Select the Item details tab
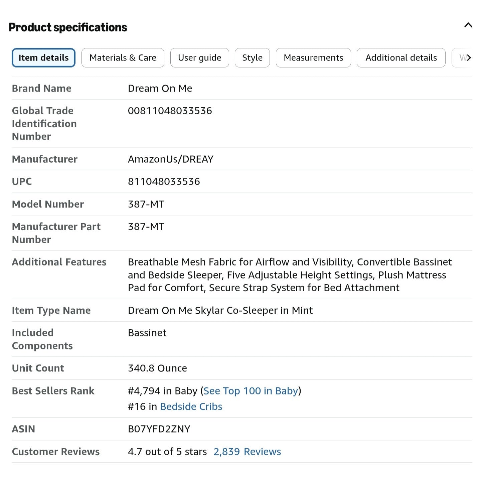This screenshot has height=481, width=481. tap(43, 58)
